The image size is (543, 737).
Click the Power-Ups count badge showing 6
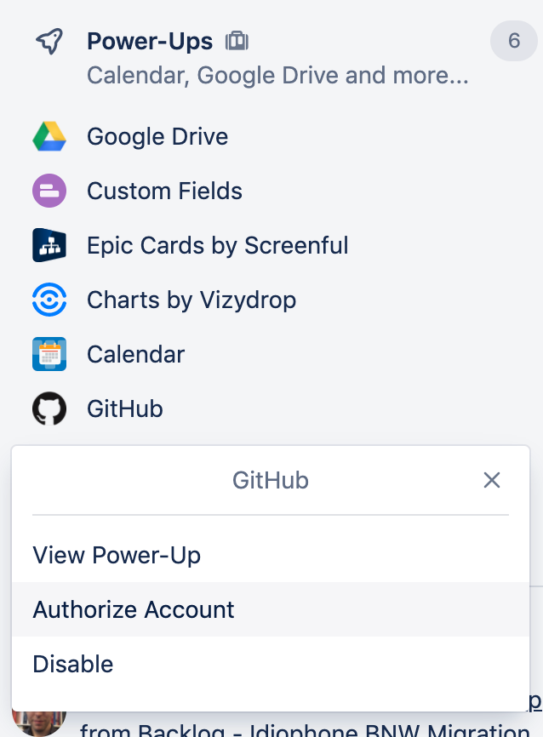[x=514, y=40]
